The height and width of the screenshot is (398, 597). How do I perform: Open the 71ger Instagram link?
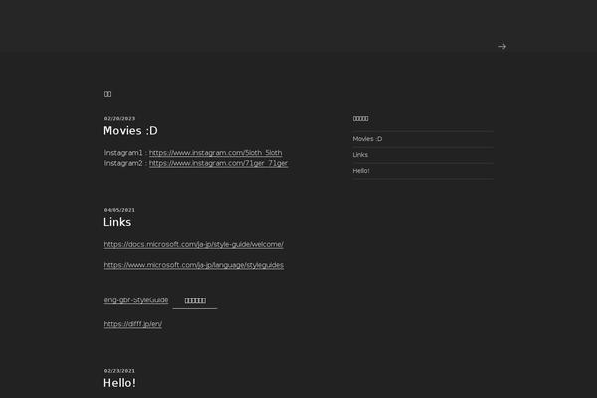coord(218,163)
